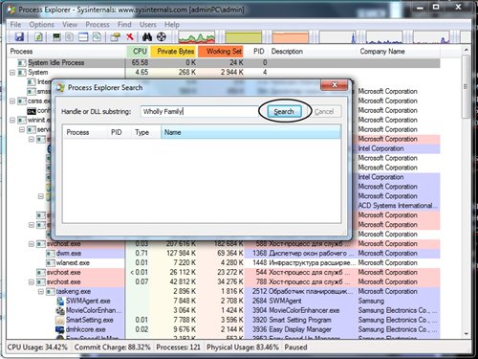Click the binoculars Find Handle icon
The width and height of the screenshot is (478, 359).
[x=147, y=37]
